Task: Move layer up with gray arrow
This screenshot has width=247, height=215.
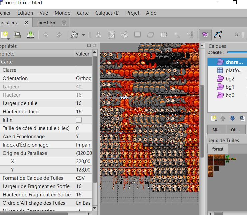Action: coord(223,118)
